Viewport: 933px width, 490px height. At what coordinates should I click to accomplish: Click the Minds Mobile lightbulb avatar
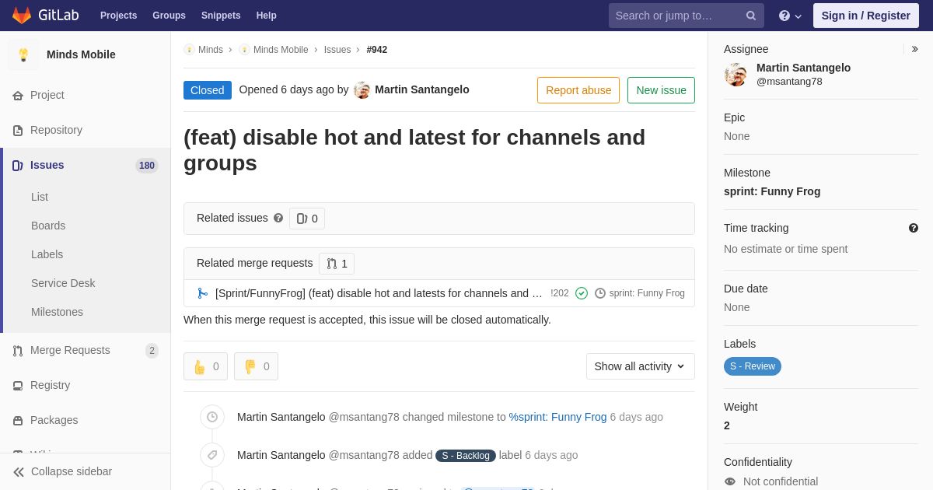click(23, 54)
